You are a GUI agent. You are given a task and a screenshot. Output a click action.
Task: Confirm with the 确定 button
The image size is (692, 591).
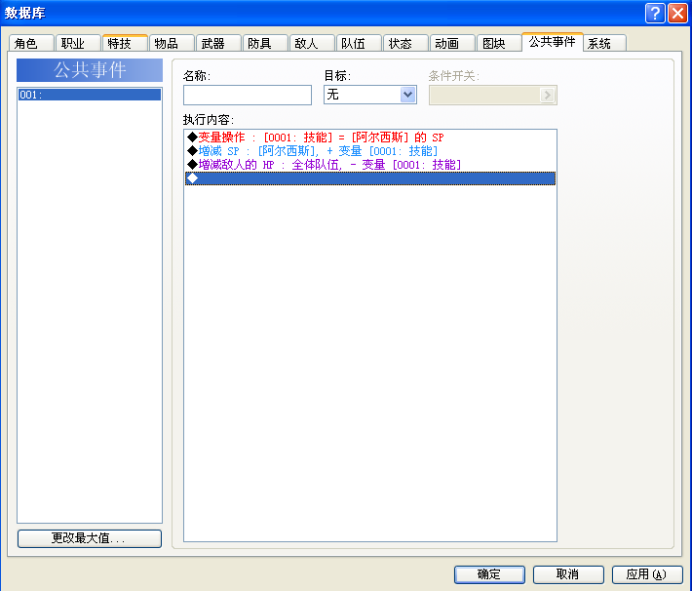pos(489,574)
